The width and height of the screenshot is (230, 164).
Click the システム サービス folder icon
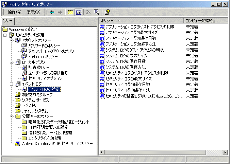click(x=18, y=100)
